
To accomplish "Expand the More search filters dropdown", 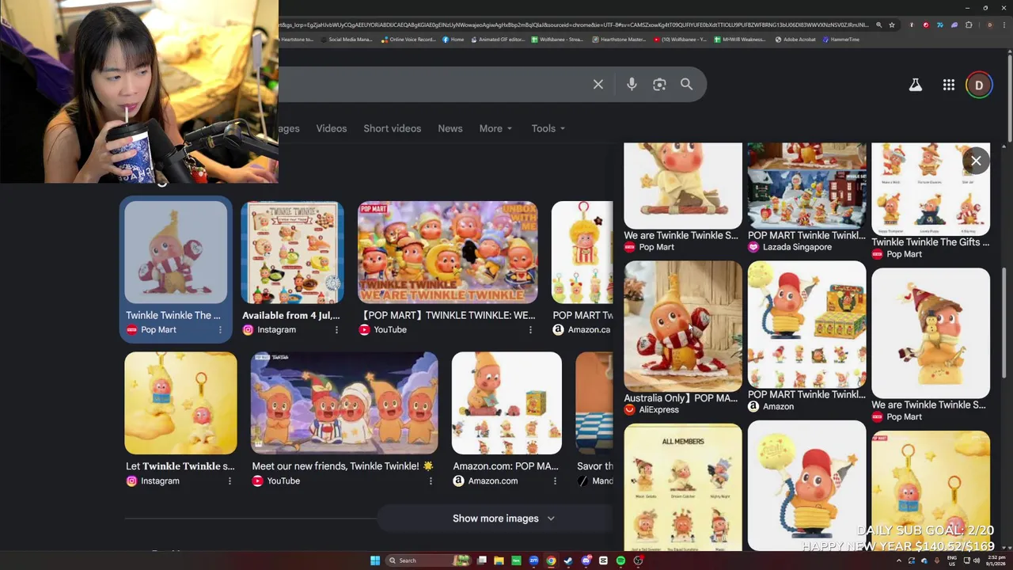I will pos(495,128).
